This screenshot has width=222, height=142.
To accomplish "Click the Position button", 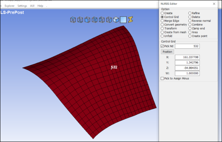I will 167,52.
